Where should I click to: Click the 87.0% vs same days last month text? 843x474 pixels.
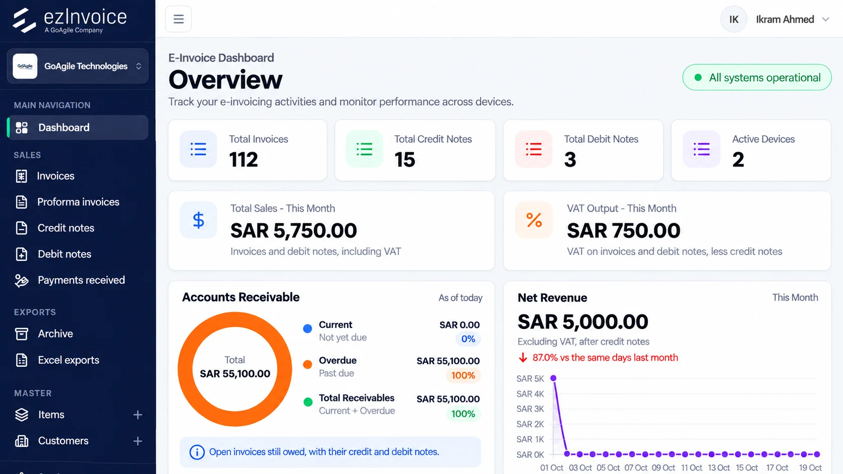[x=605, y=358]
